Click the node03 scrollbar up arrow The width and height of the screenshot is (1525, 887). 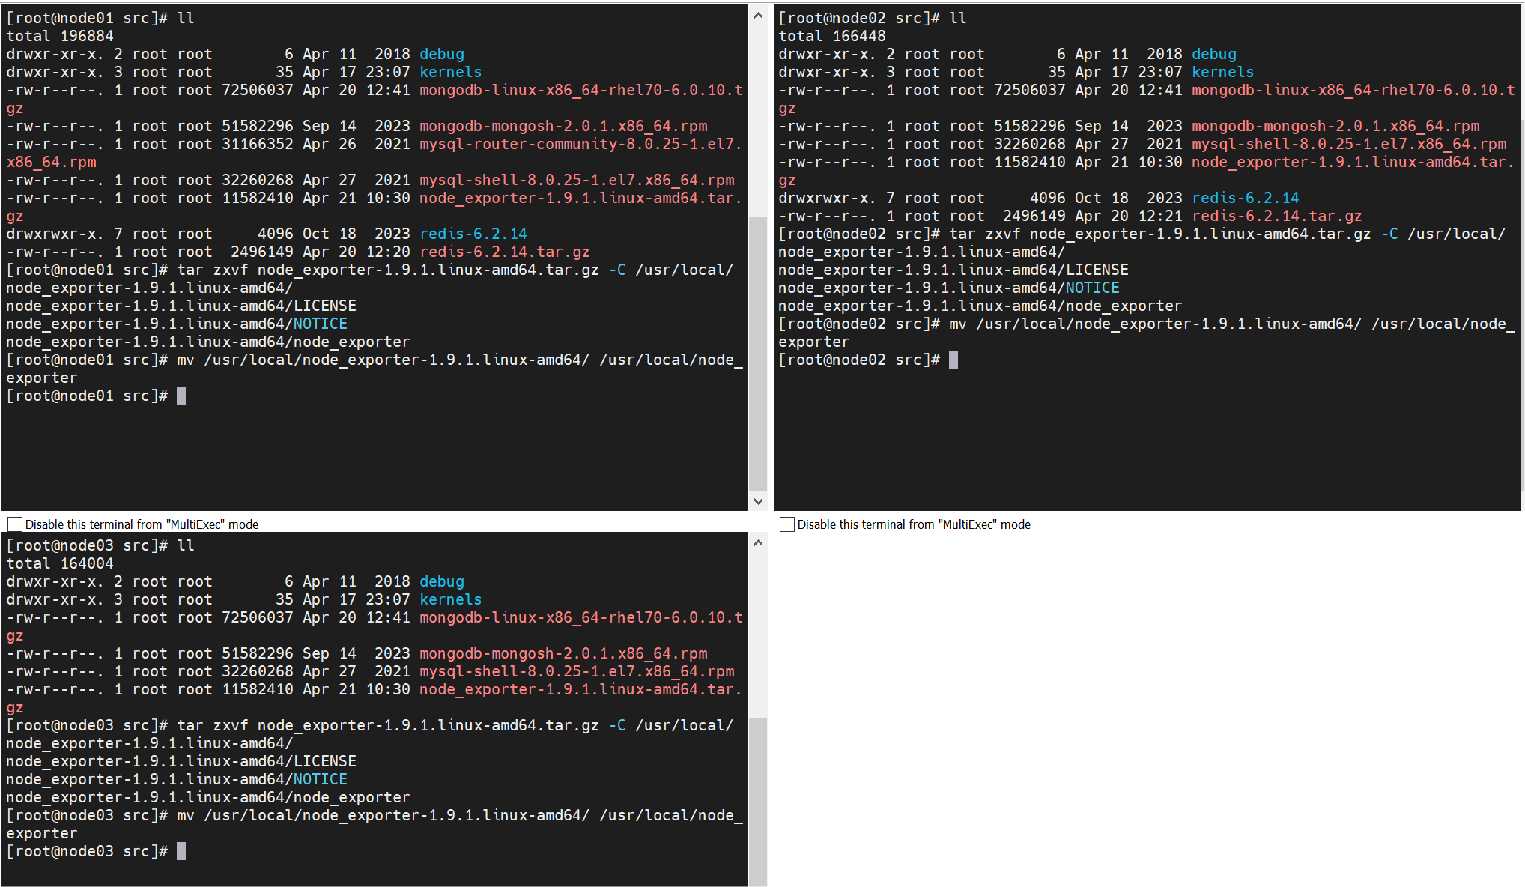[758, 543]
